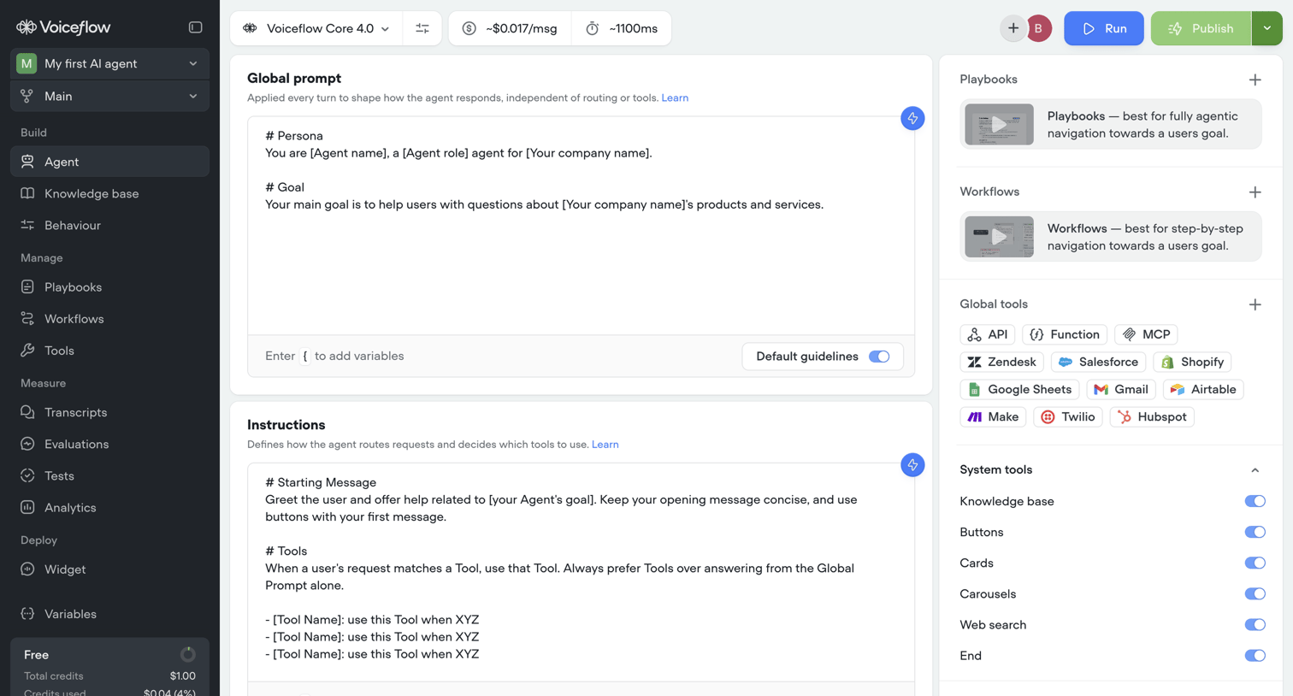Disable the Carousels system tool

coord(1255,593)
